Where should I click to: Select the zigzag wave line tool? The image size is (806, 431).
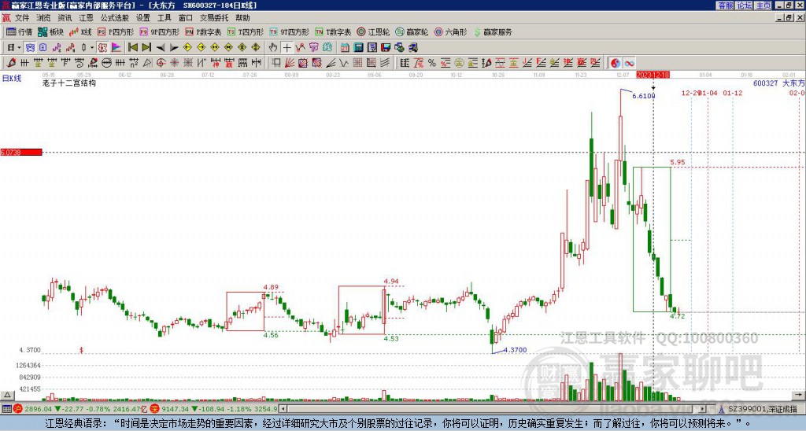pyautogui.click(x=344, y=63)
